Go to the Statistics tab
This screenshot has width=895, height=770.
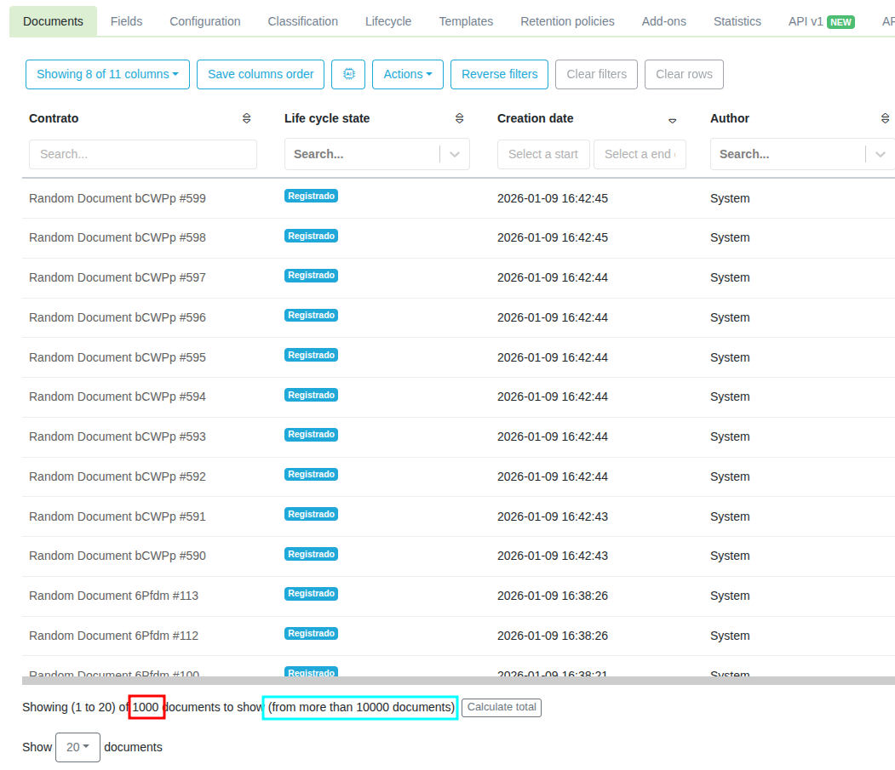[x=737, y=21]
